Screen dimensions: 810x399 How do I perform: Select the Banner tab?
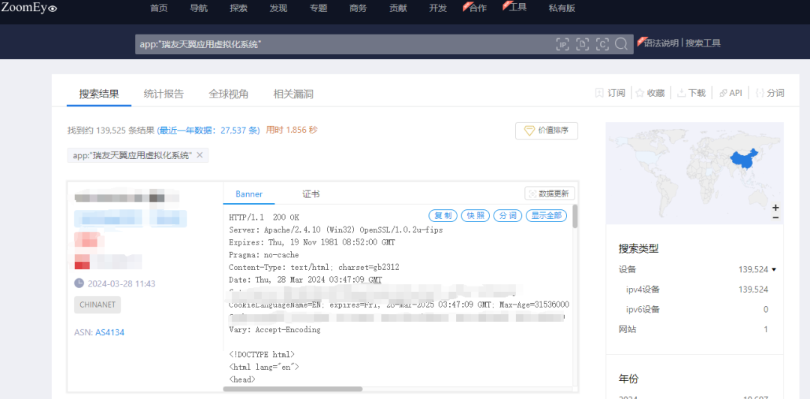[249, 194]
